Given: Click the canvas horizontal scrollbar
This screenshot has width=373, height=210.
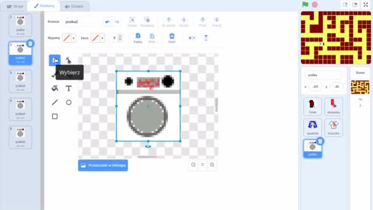Looking at the screenshot, I should pos(147,157).
